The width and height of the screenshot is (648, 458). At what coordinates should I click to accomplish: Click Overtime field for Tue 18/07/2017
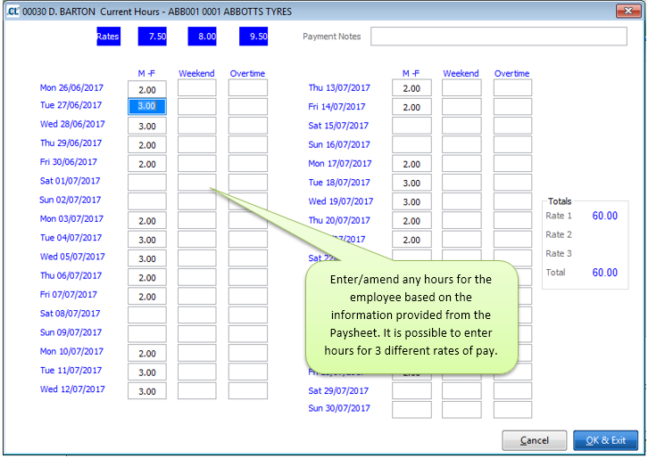coord(512,183)
